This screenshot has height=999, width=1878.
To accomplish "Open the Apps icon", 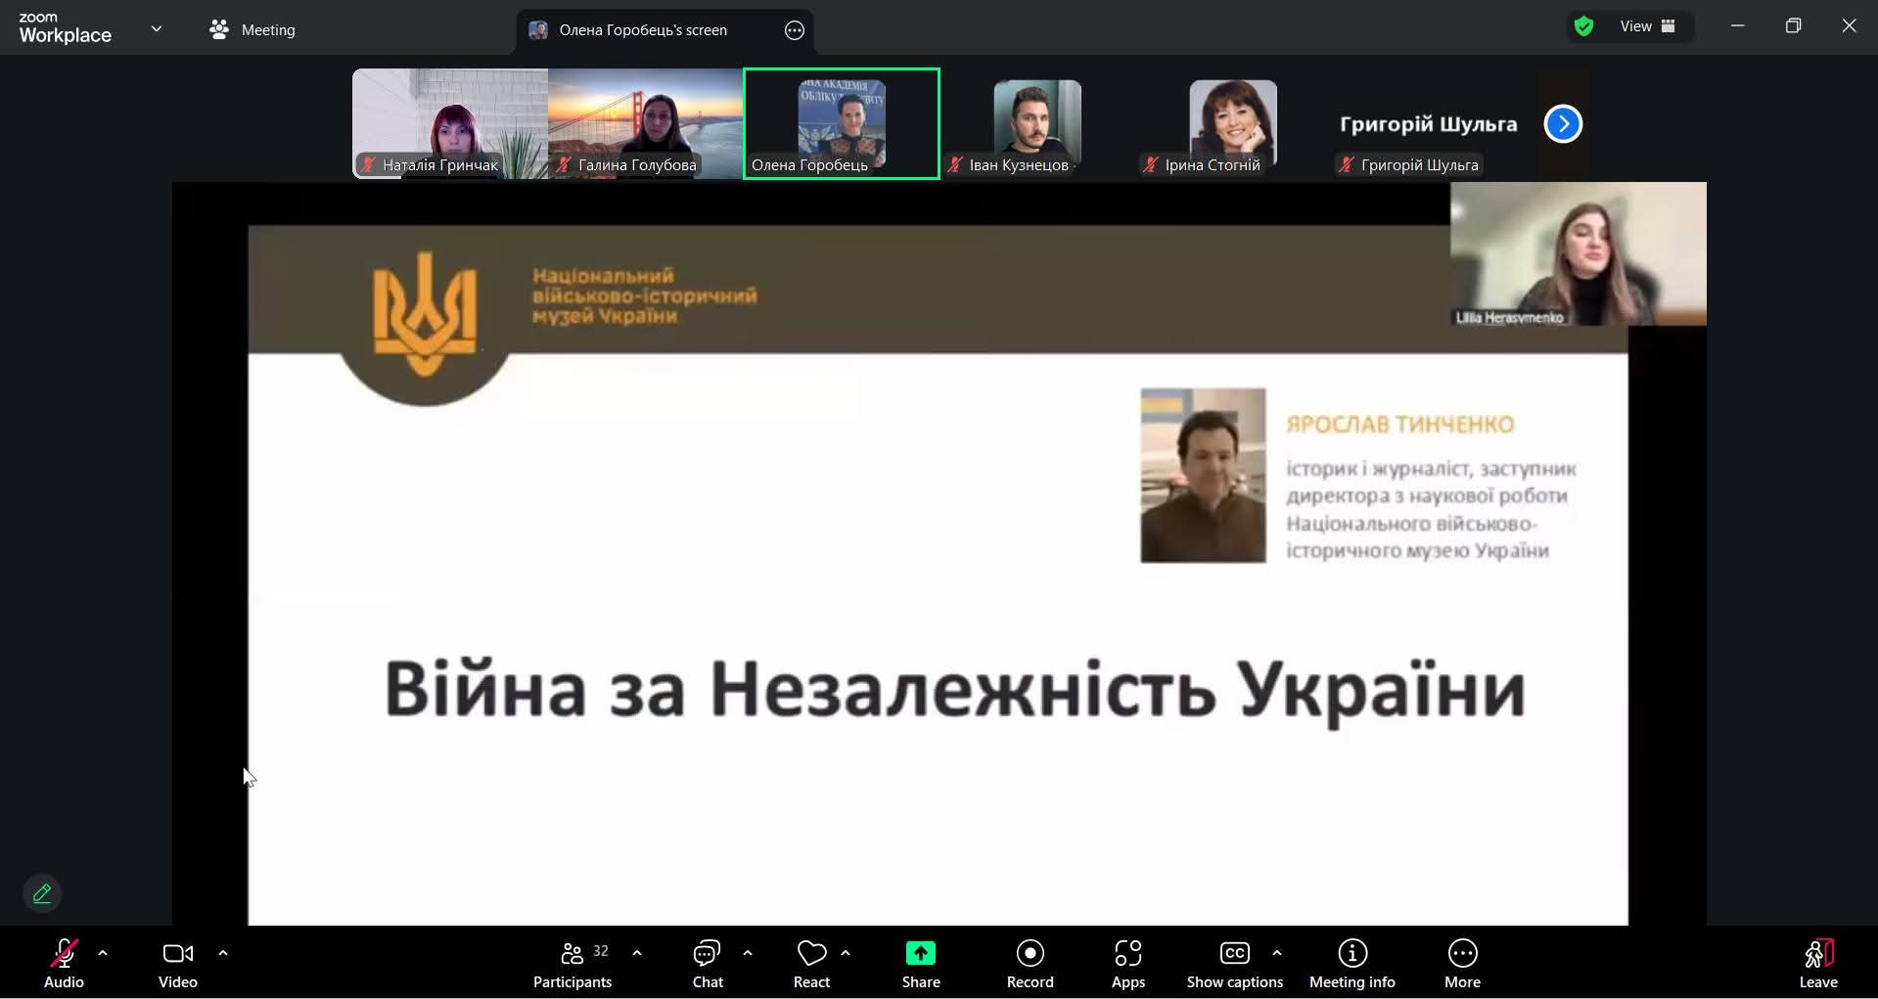I will [x=1127, y=954].
